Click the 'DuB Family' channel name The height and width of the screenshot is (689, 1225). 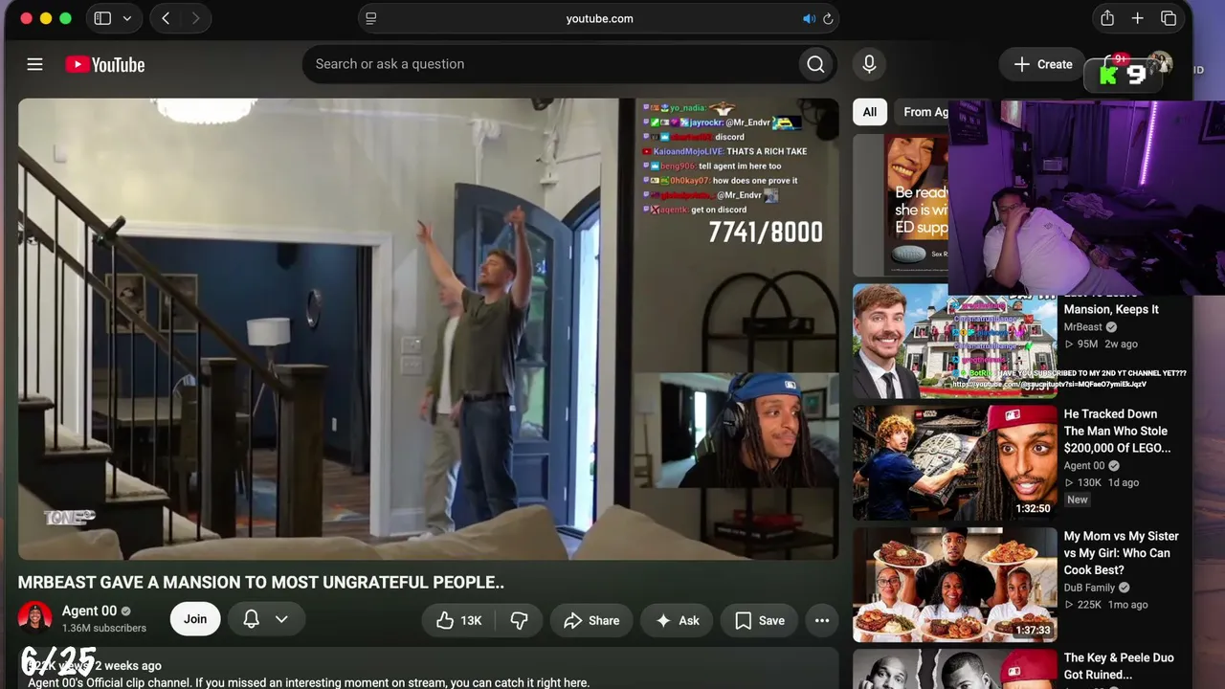click(x=1090, y=588)
